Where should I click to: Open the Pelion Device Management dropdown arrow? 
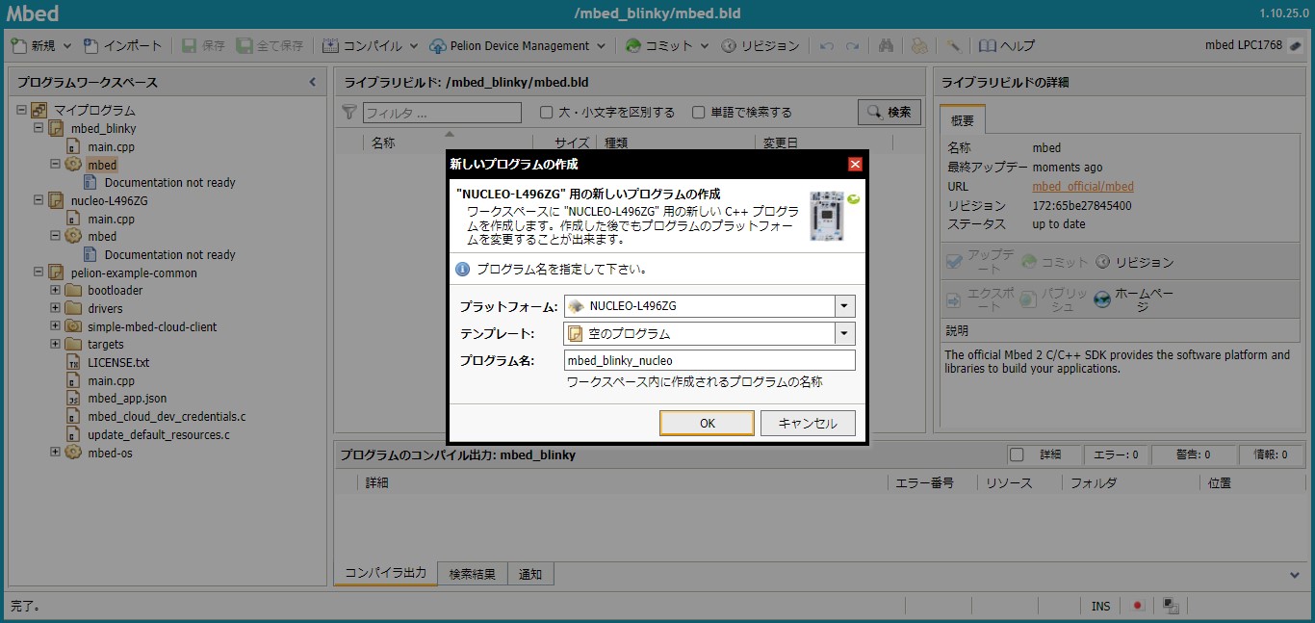click(602, 45)
